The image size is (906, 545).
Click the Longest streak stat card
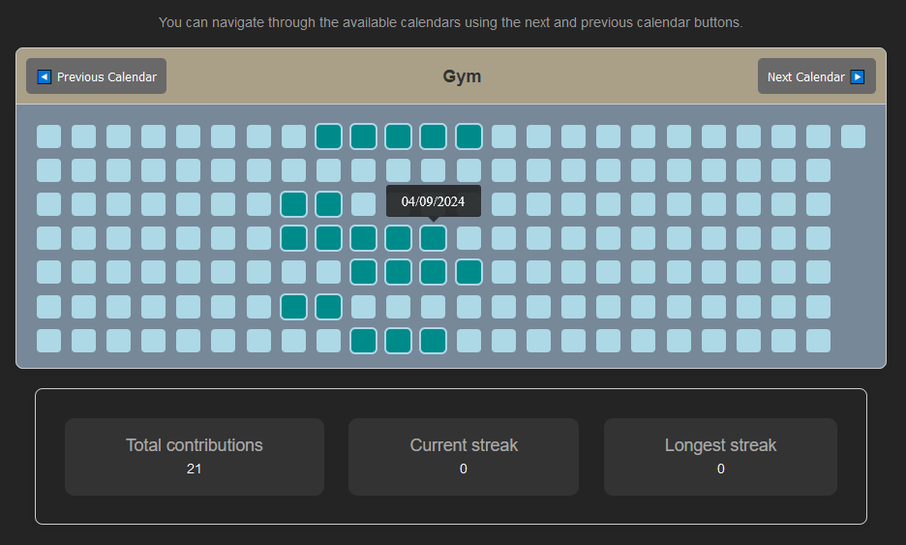pyautogui.click(x=720, y=457)
